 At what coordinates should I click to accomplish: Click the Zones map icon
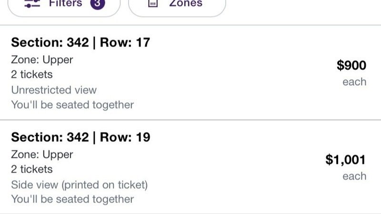[x=152, y=3]
